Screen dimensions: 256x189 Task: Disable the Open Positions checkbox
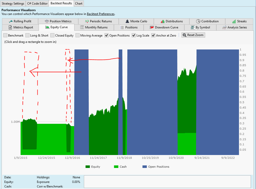pos(107,36)
